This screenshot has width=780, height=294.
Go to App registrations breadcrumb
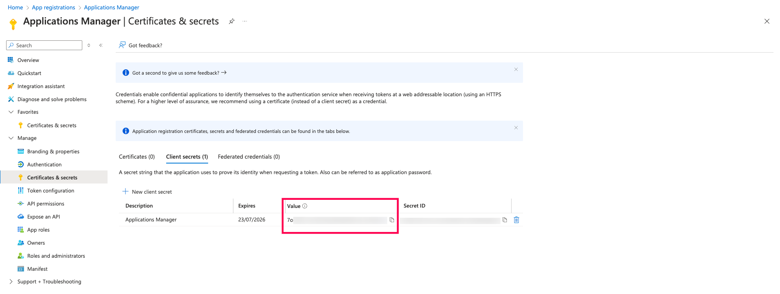point(53,7)
